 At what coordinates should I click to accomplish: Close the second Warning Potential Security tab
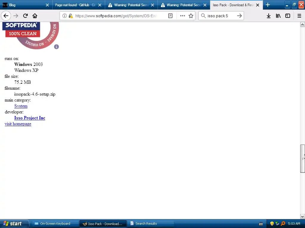(205, 5)
